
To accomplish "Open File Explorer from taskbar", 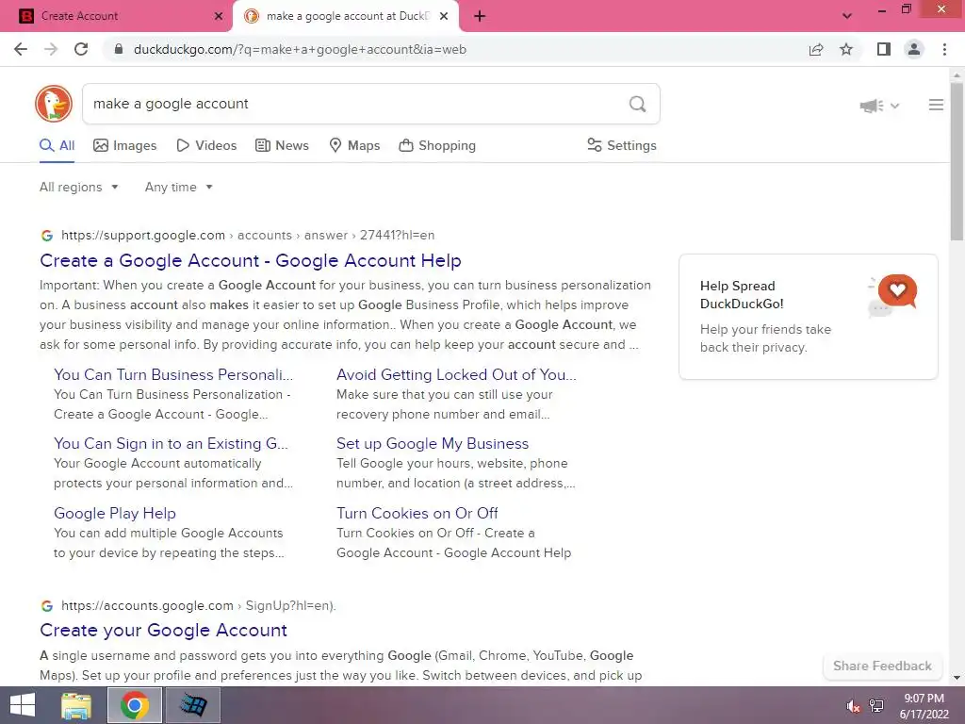I will click(76, 705).
